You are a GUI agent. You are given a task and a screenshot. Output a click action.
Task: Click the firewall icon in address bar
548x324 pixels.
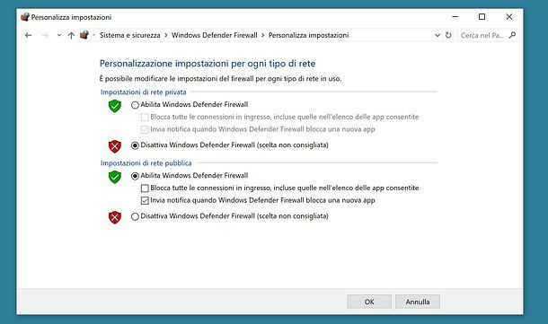click(x=84, y=35)
